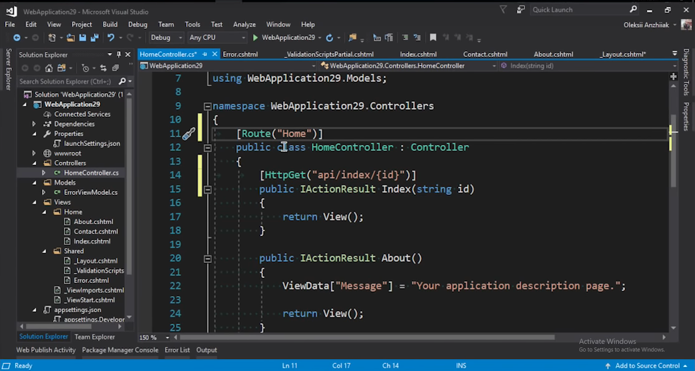Select About.cshtml in Solution Explorer
Screen dimensions: 695x371
click(93, 222)
